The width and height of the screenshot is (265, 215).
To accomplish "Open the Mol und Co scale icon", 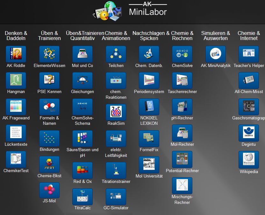I will (x=82, y=54).
